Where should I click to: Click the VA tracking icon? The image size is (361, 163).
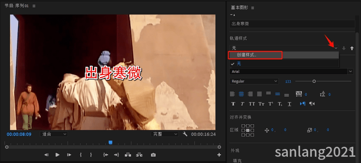click(x=299, y=94)
